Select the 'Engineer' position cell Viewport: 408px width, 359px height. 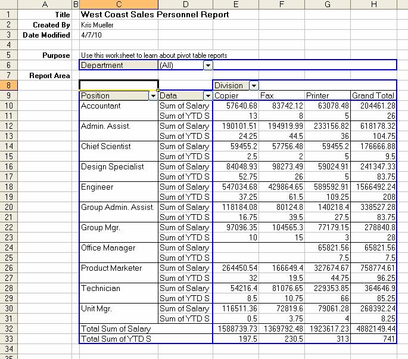[x=119, y=187]
